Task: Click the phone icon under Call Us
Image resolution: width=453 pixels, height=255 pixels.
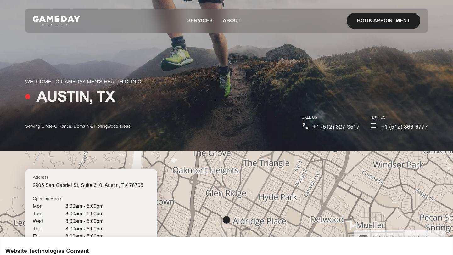Action: [x=305, y=126]
